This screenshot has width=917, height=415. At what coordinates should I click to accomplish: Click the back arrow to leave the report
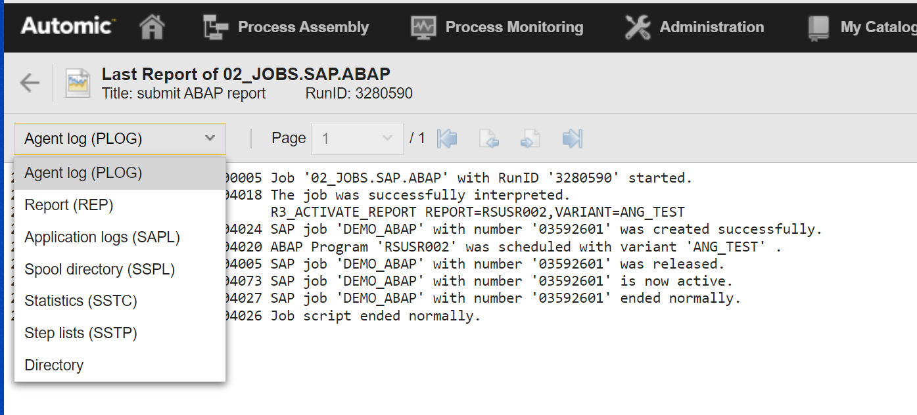[x=30, y=81]
